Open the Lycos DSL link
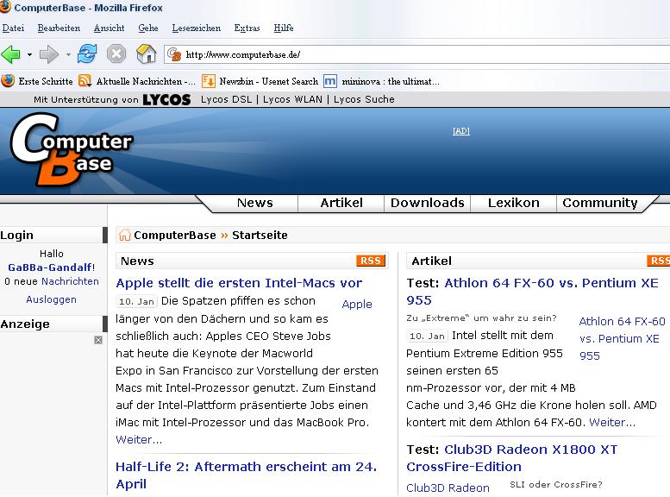670x497 pixels. pos(226,99)
